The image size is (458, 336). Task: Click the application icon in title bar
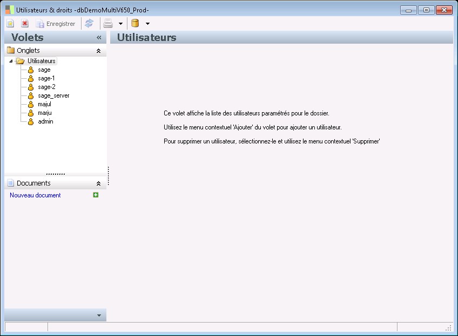pyautogui.click(x=10, y=10)
